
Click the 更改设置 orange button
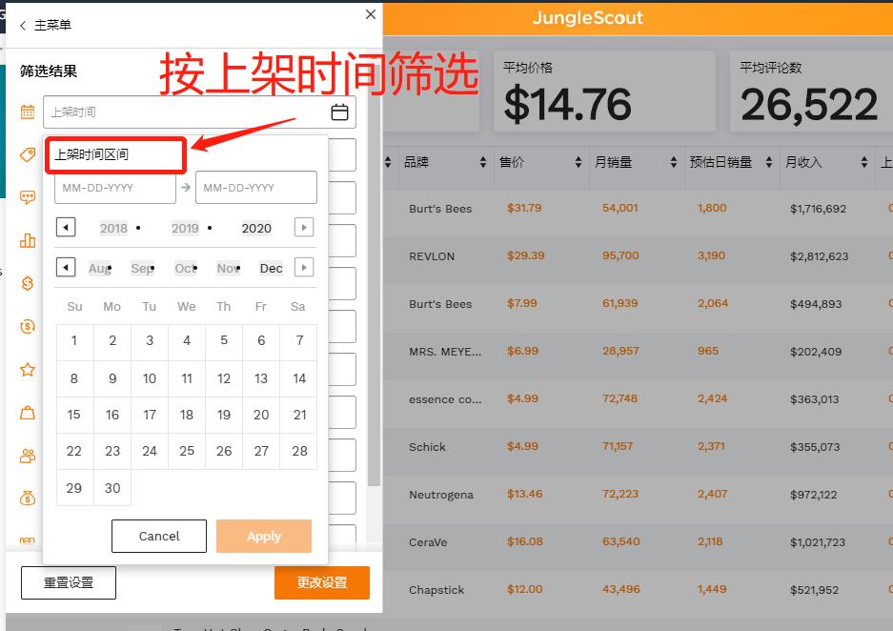(x=321, y=582)
